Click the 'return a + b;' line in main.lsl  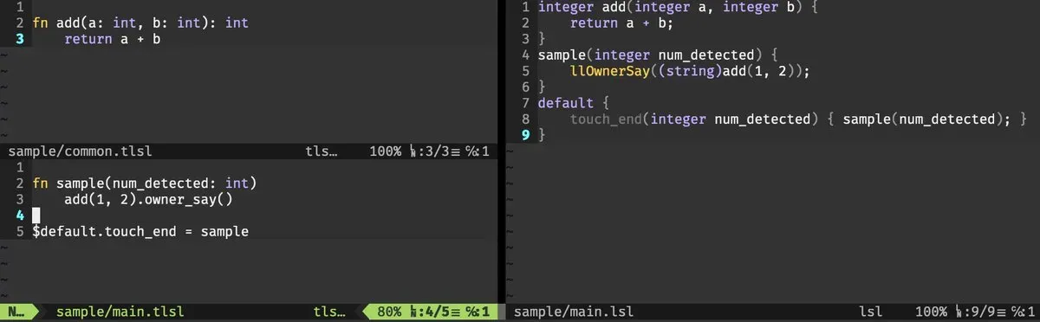[x=621, y=23]
